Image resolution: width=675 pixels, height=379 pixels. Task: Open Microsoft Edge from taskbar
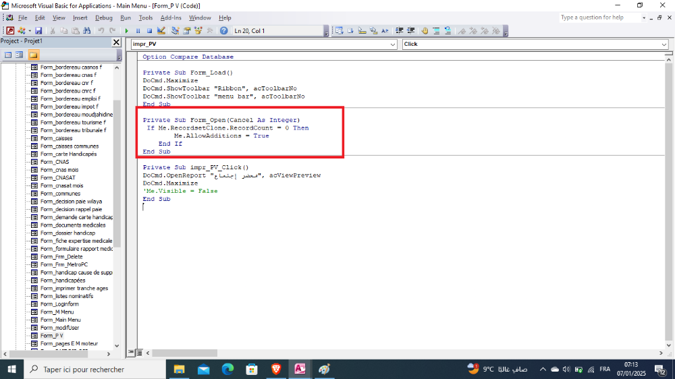point(227,369)
